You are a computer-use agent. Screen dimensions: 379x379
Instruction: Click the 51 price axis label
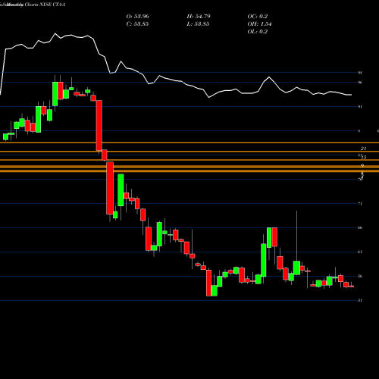360,300
